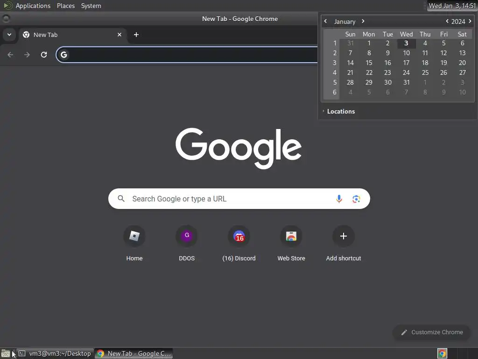Click the Wed column header in calendar

tap(406, 34)
